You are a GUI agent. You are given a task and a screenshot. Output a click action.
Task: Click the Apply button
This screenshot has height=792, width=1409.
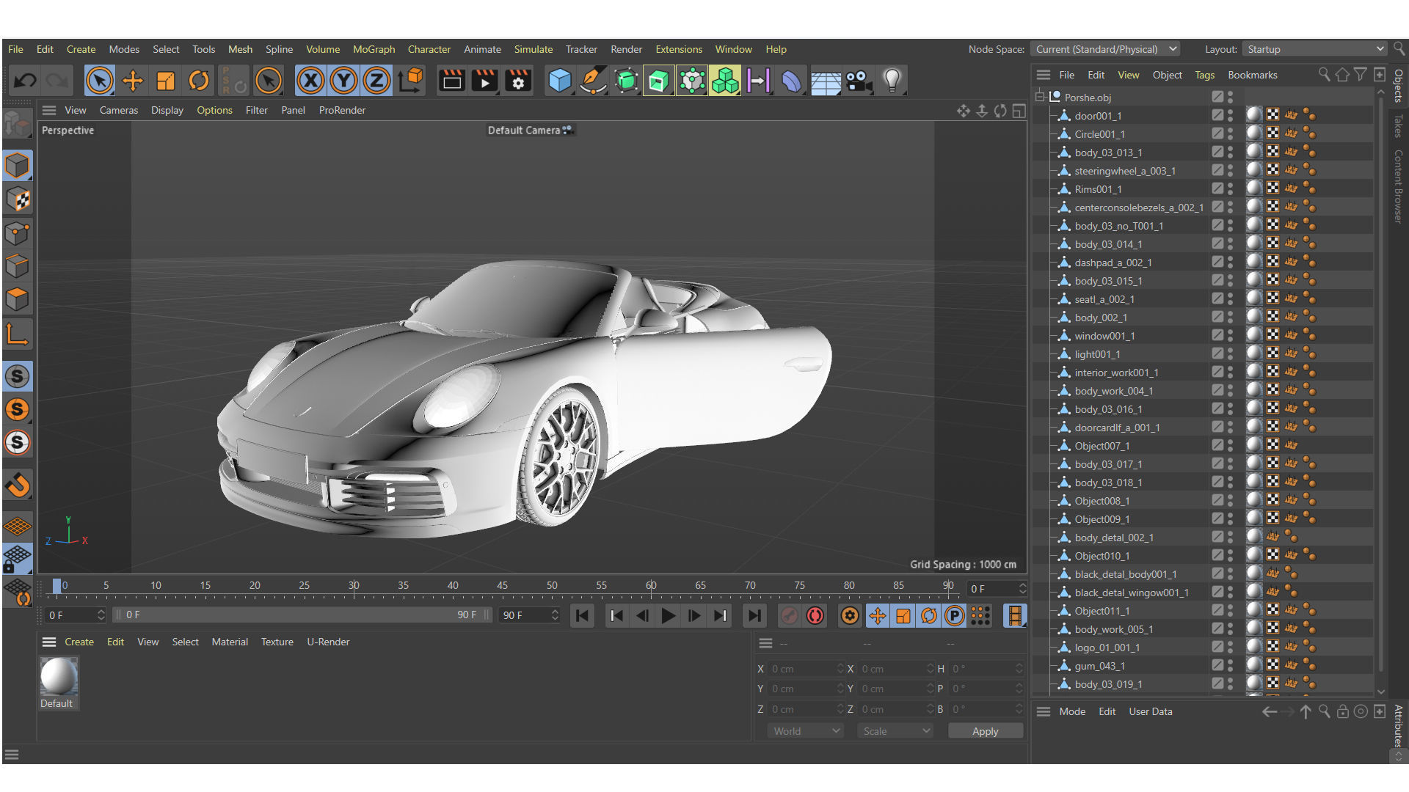(985, 731)
